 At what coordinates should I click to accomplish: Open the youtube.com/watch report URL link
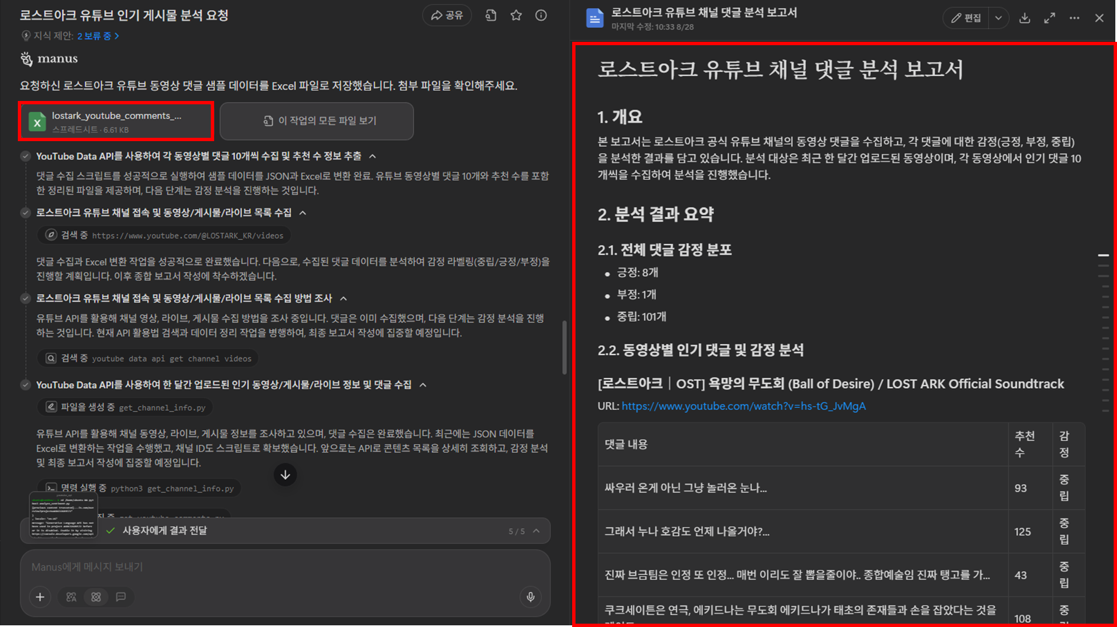pyautogui.click(x=743, y=406)
